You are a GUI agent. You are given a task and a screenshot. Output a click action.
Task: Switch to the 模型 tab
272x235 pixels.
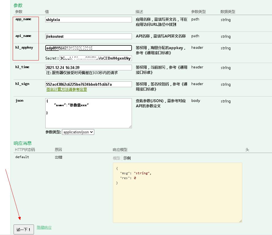click(x=116, y=158)
